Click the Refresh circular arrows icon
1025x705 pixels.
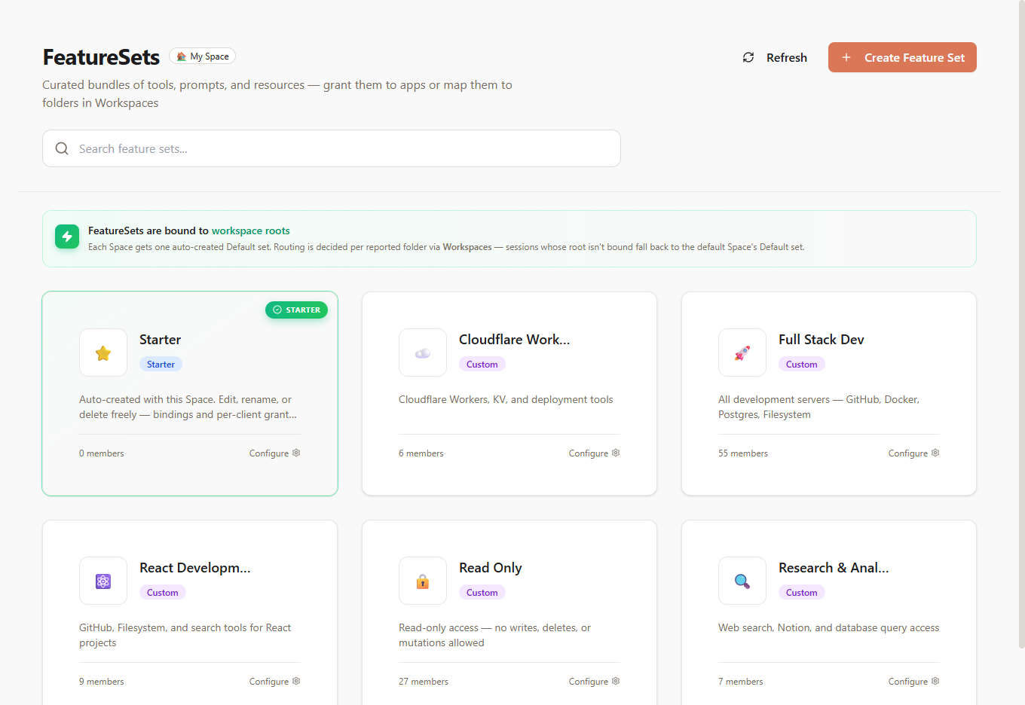point(748,57)
